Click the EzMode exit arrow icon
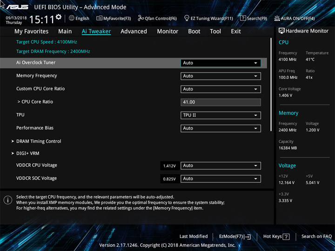 coord(248,237)
